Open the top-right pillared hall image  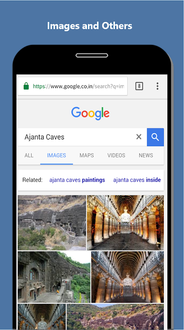(x=125, y=223)
